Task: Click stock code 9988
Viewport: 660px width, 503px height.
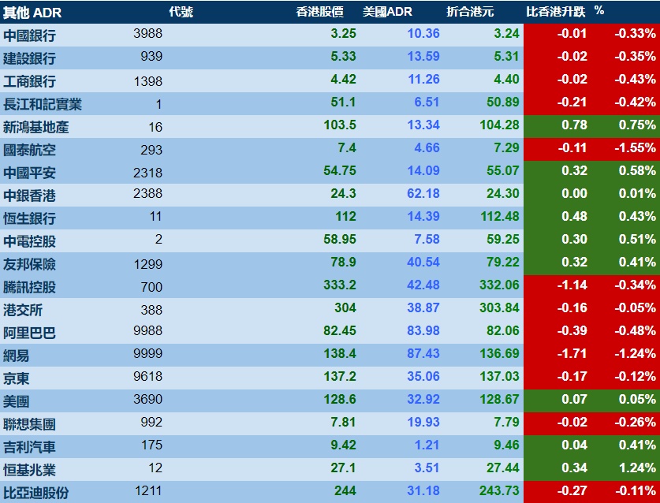Action: (147, 330)
